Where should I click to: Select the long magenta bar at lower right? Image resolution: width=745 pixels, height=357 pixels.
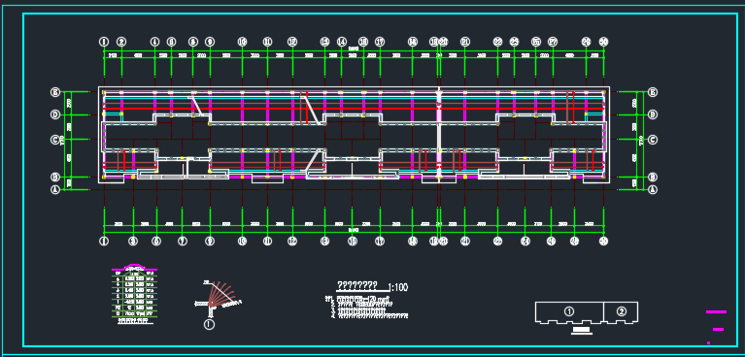tap(716, 312)
